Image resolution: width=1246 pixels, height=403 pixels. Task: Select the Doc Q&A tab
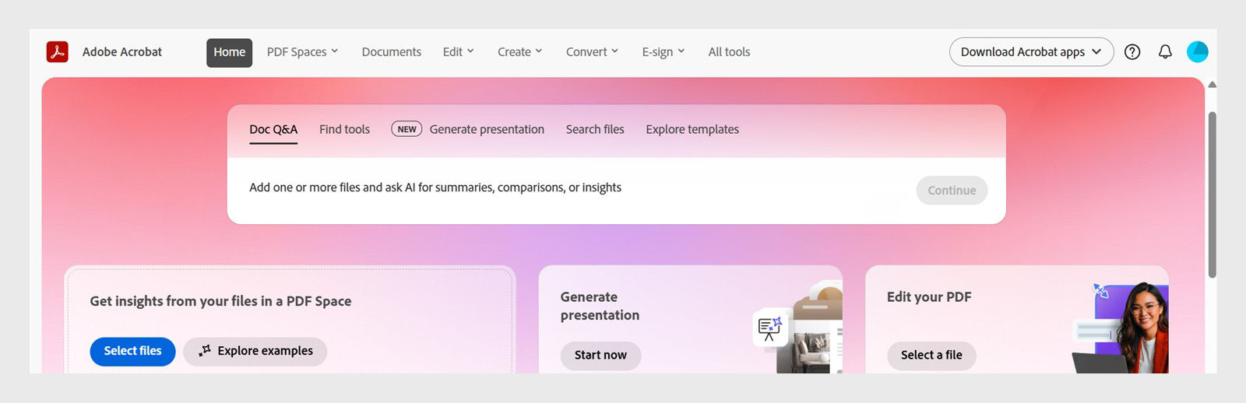[273, 130]
